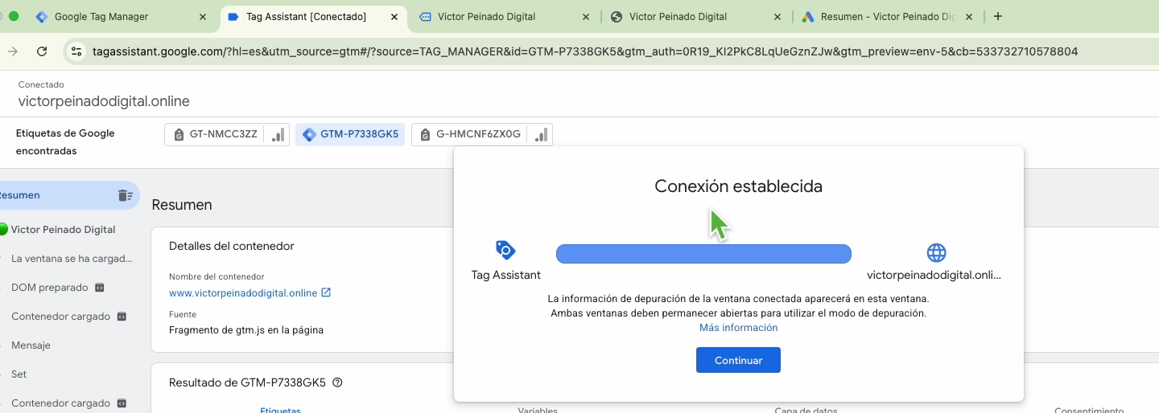Click the 'Fragmento de gtm.js en la página' text

[246, 329]
